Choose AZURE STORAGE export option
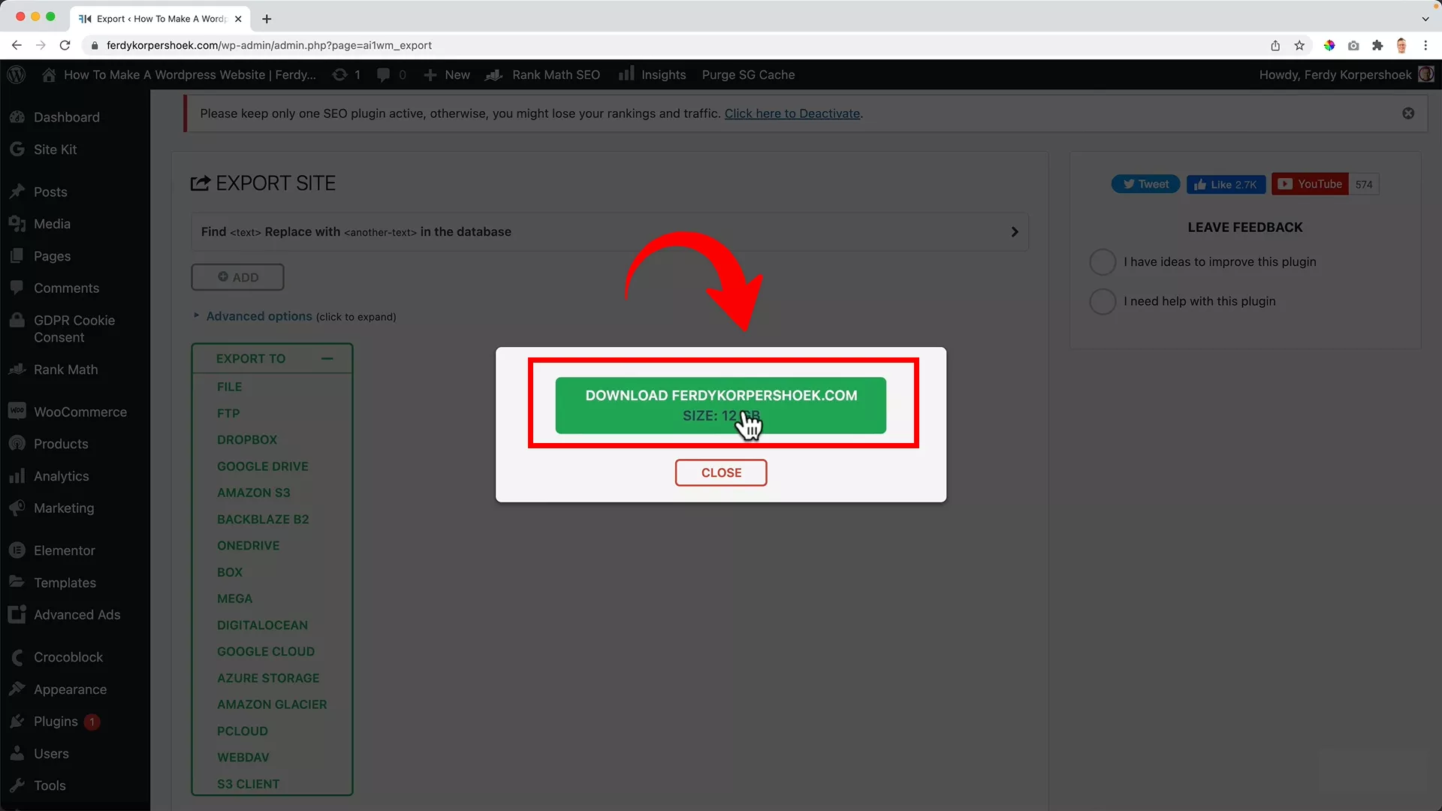 tap(268, 678)
